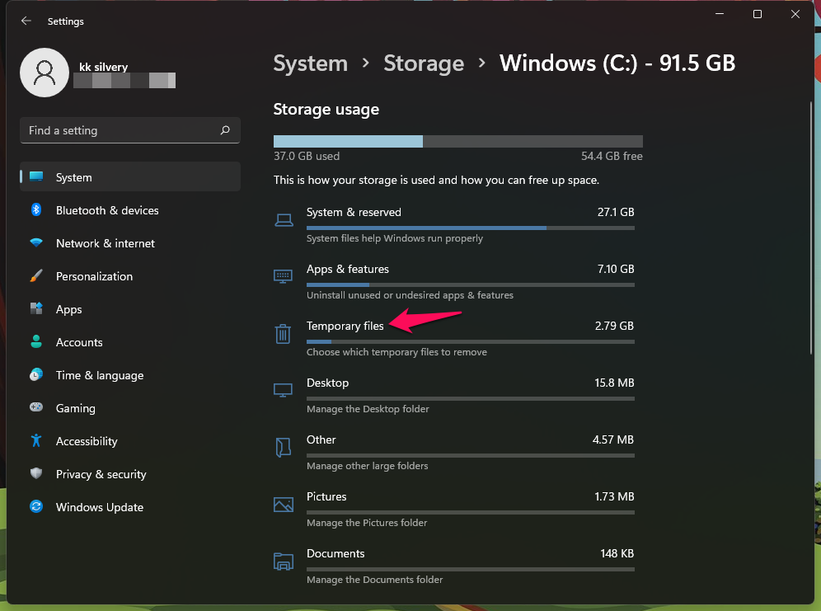
Task: Click the folder icon beside Documents
Action: 284,562
